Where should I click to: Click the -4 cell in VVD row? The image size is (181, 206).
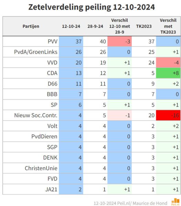pyautogui.click(x=168, y=62)
